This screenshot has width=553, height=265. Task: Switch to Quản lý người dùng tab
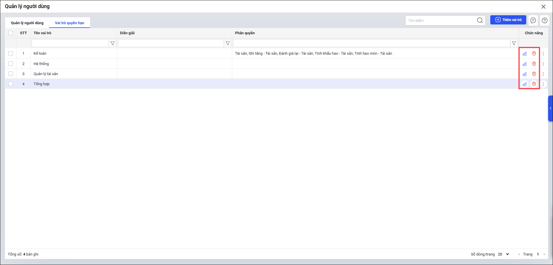coord(27,23)
